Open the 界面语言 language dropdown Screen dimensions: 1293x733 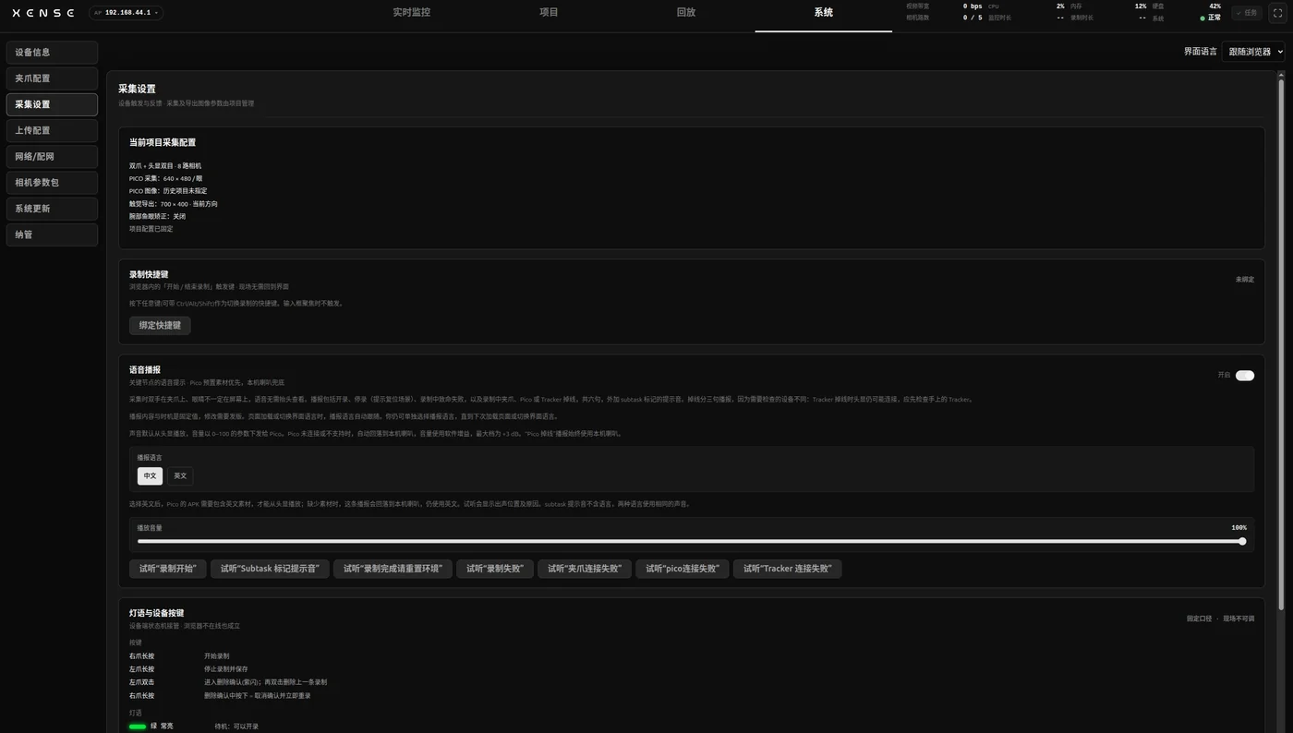click(1253, 52)
